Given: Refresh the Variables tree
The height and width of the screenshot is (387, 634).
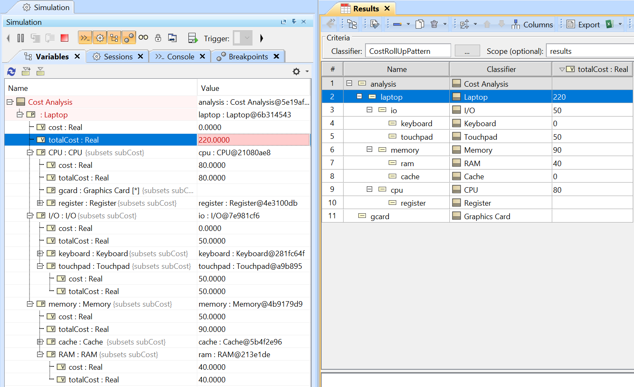Looking at the screenshot, I should (x=11, y=72).
